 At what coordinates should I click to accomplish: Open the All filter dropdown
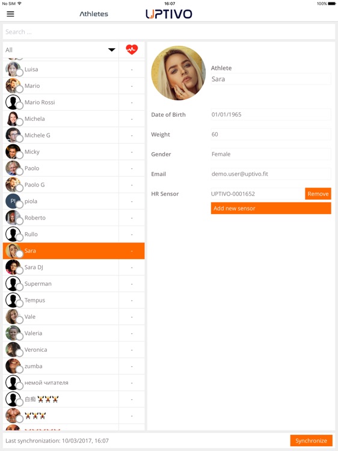60,50
